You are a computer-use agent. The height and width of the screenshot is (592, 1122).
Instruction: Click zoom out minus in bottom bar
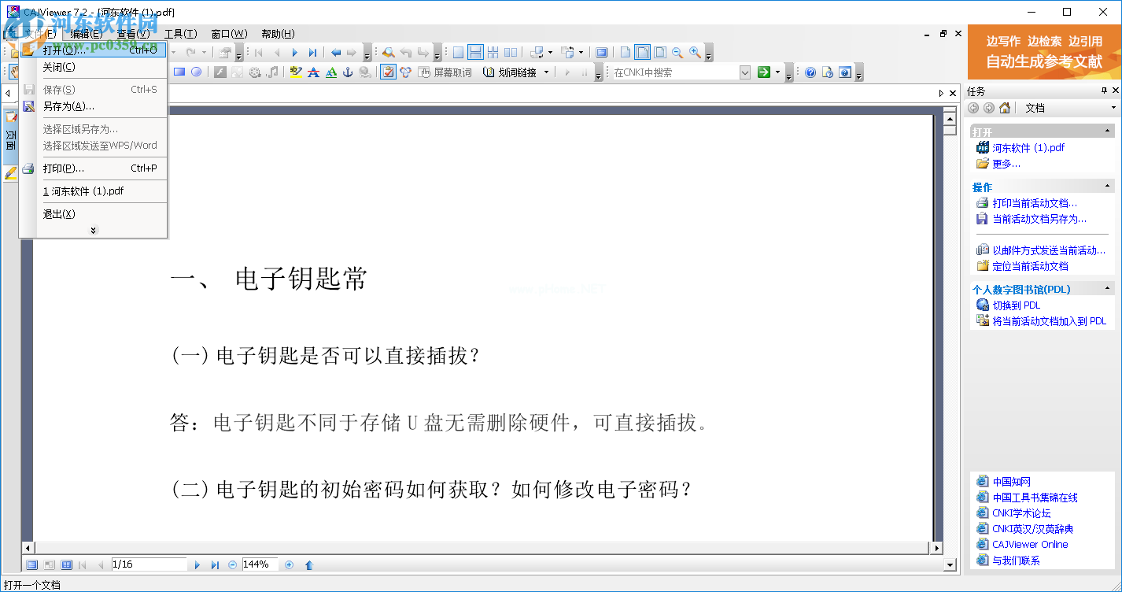[x=233, y=564]
